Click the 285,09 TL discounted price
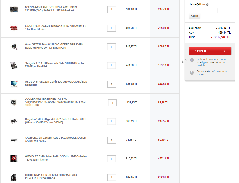Image resolution: width=239 pixels, height=183 pixels. pos(164,28)
